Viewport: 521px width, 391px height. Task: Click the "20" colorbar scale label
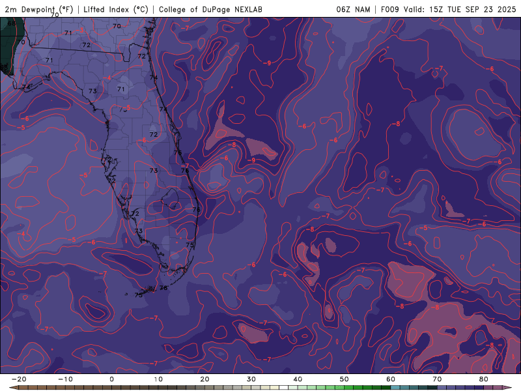pyautogui.click(x=204, y=379)
